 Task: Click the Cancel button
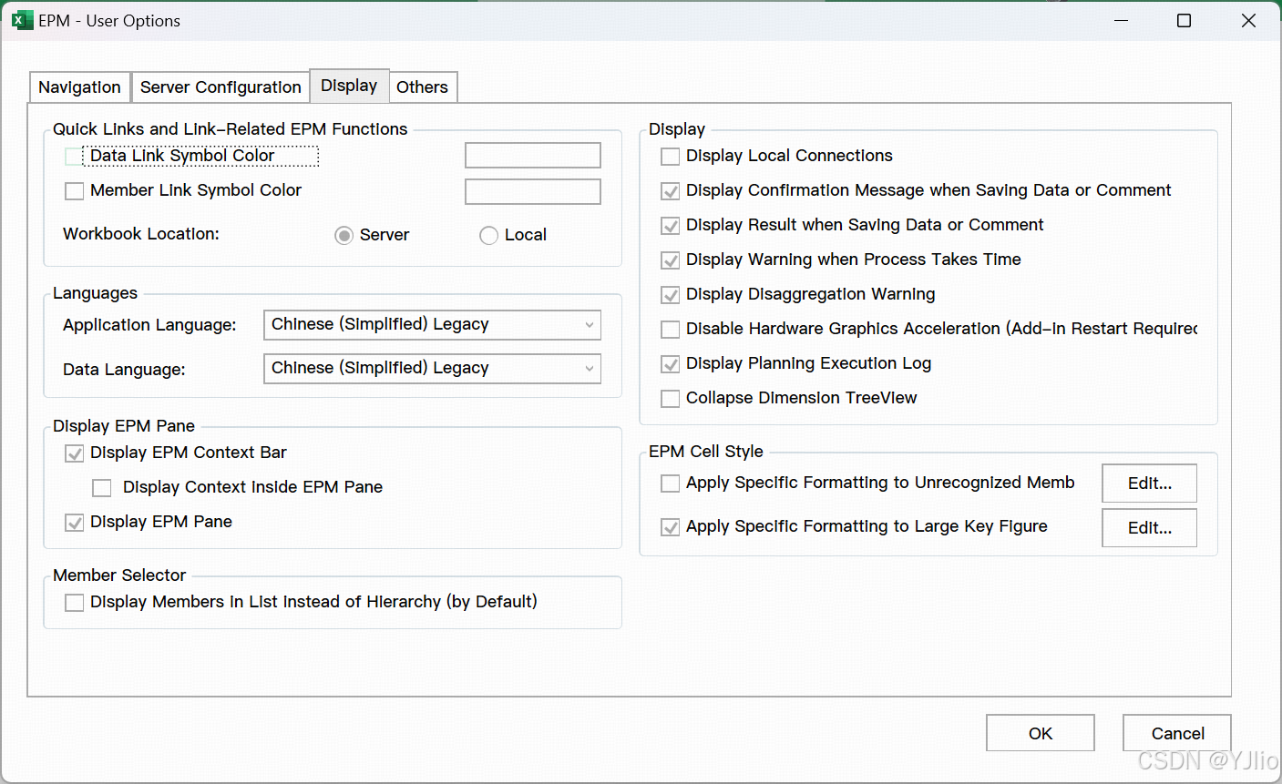[1177, 733]
